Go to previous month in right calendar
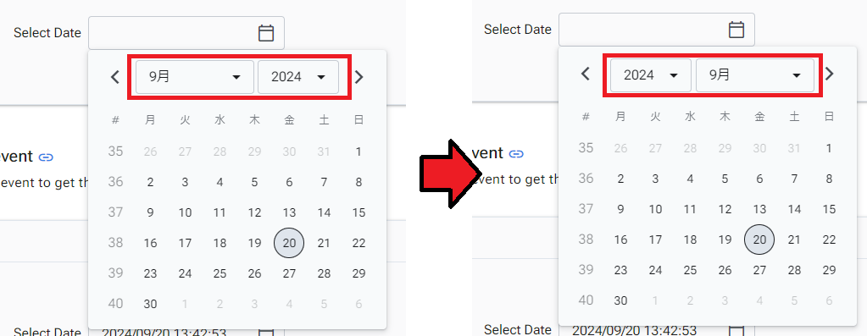Image resolution: width=867 pixels, height=336 pixels. point(586,74)
